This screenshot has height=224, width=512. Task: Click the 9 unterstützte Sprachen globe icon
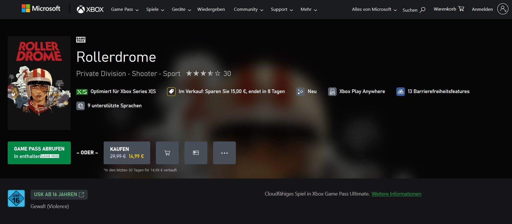[81, 106]
